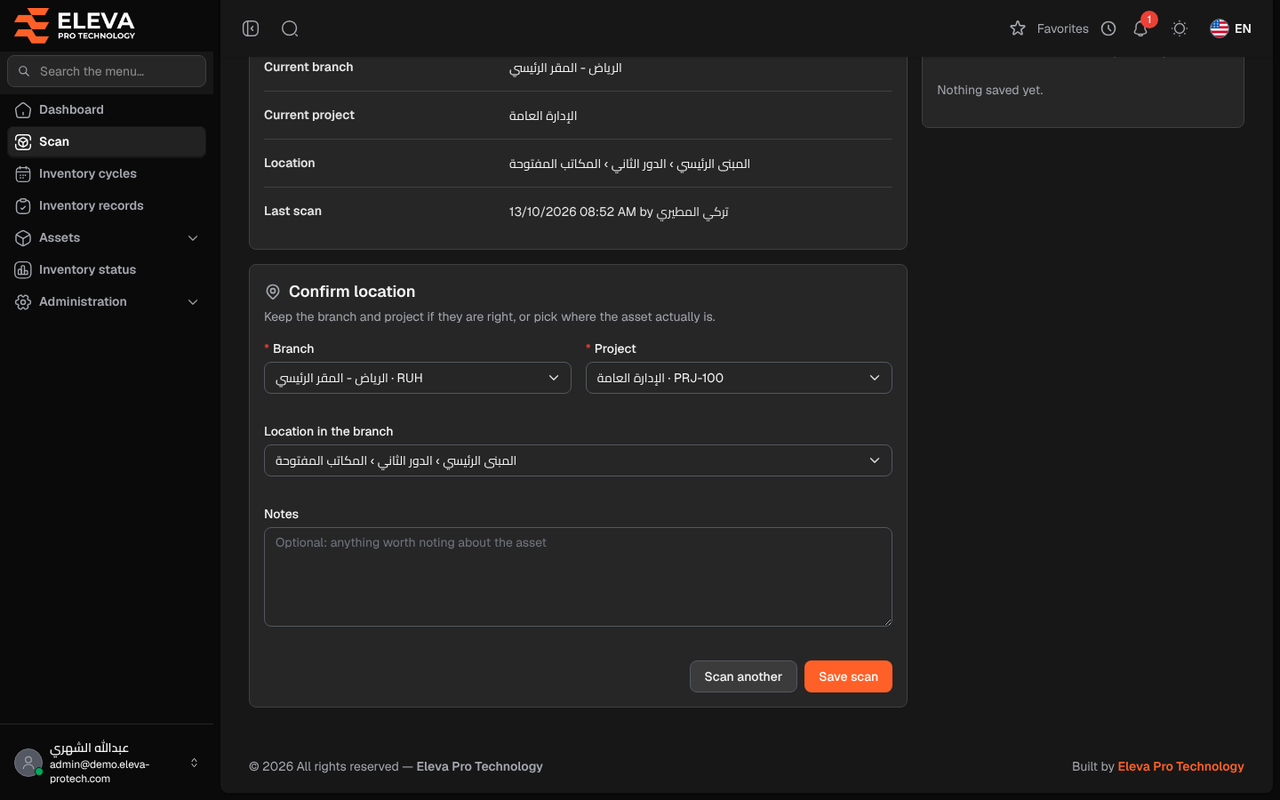Open Inventory status menu item
Screen dimensions: 1280x800
107,270
